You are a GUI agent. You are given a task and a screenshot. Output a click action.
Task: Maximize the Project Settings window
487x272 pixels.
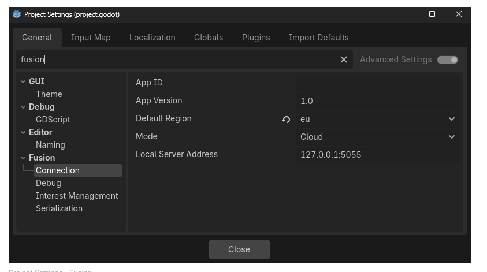coord(432,14)
